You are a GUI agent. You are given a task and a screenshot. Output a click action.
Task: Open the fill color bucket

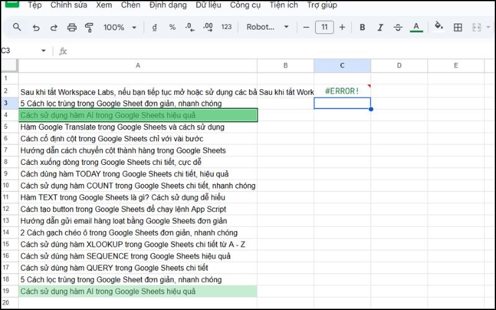(x=438, y=27)
